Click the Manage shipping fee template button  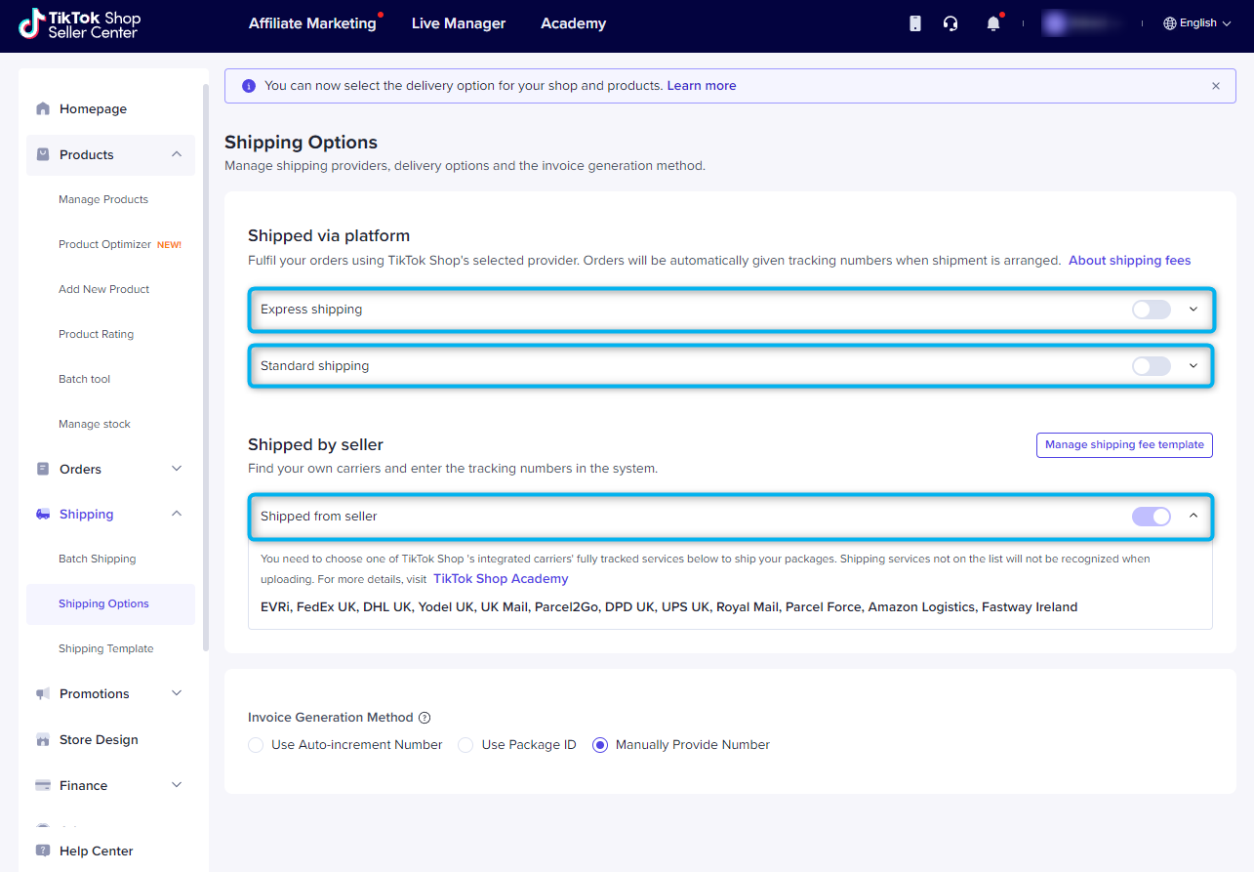coord(1124,445)
